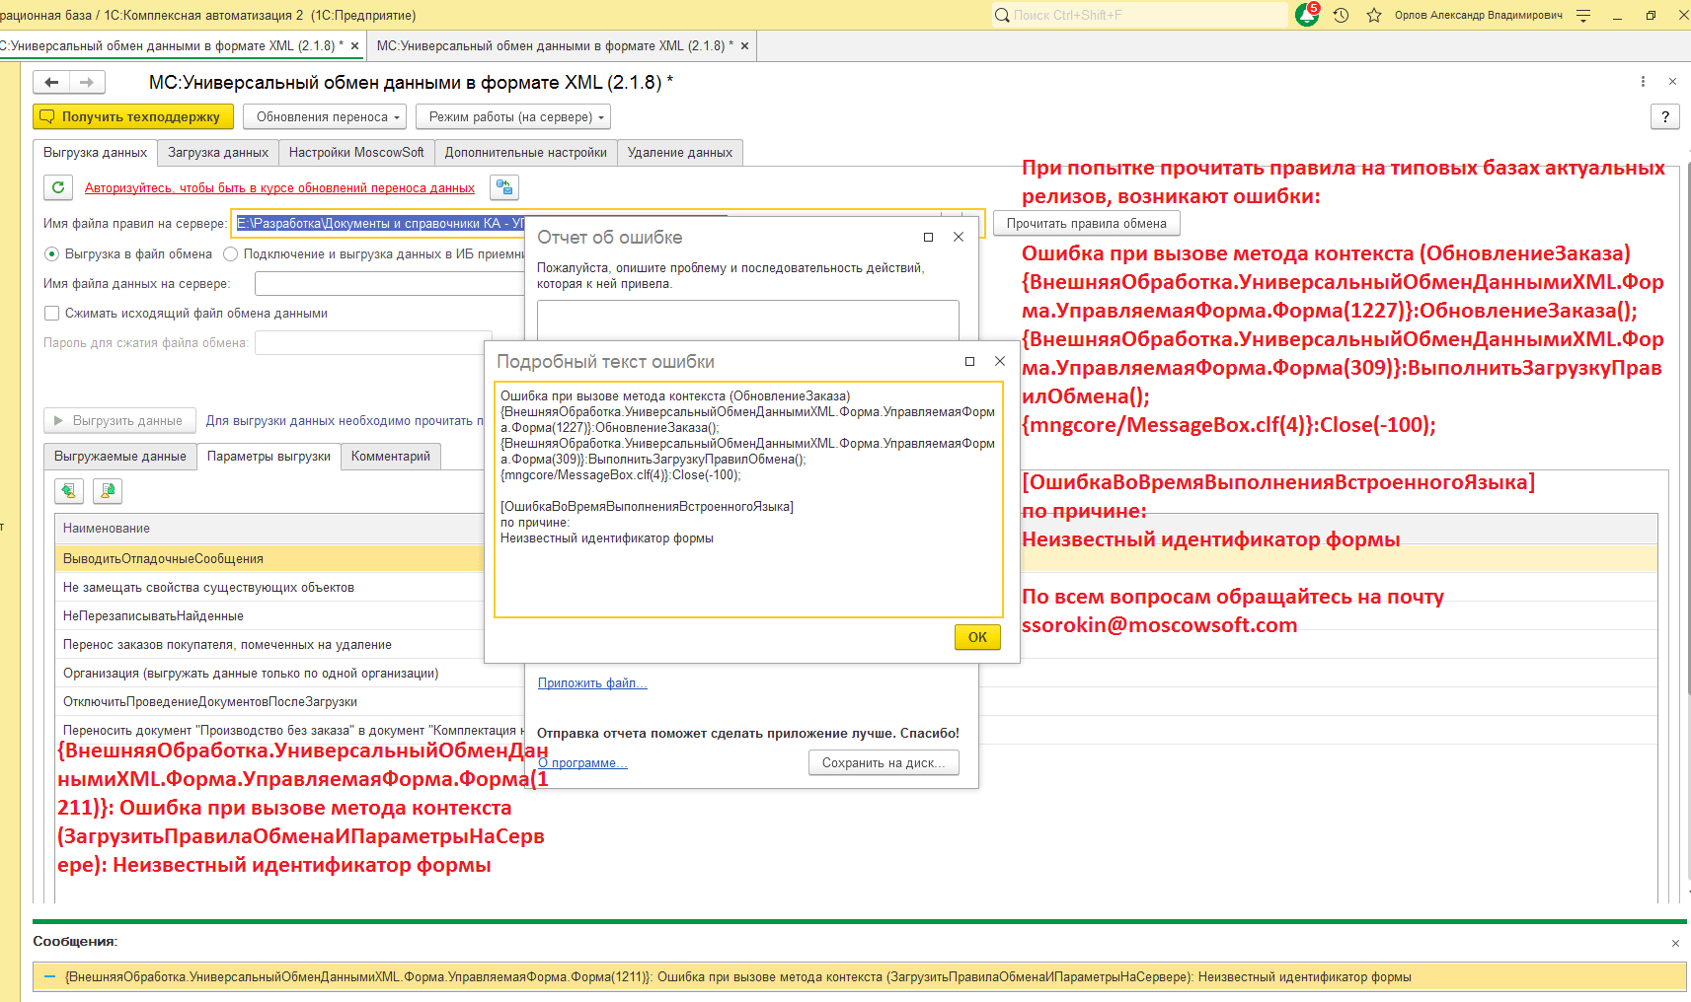Viewport: 1691px width, 1002px height.
Task: Maximize the Подробный текст ошибки dialog
Action: pyautogui.click(x=969, y=362)
